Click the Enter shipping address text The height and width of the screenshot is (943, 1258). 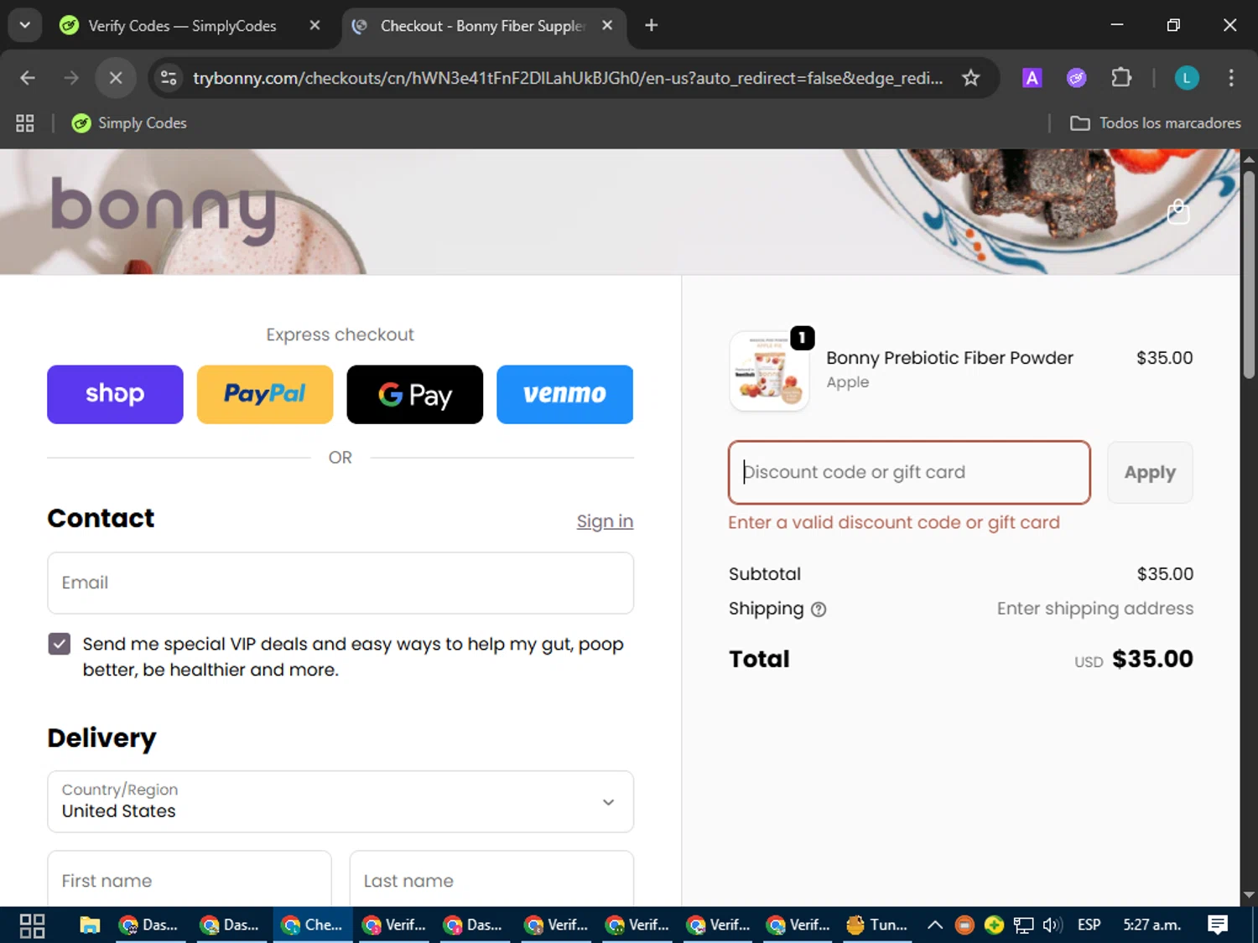click(1094, 609)
